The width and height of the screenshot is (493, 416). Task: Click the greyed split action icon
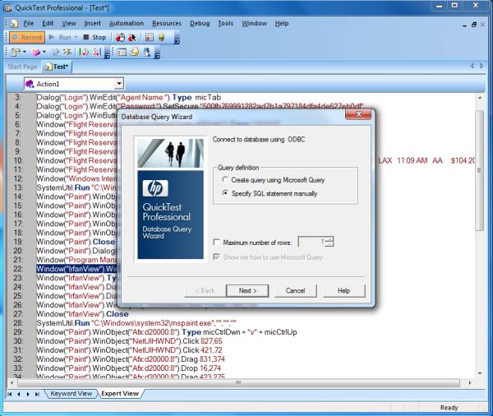[56, 53]
